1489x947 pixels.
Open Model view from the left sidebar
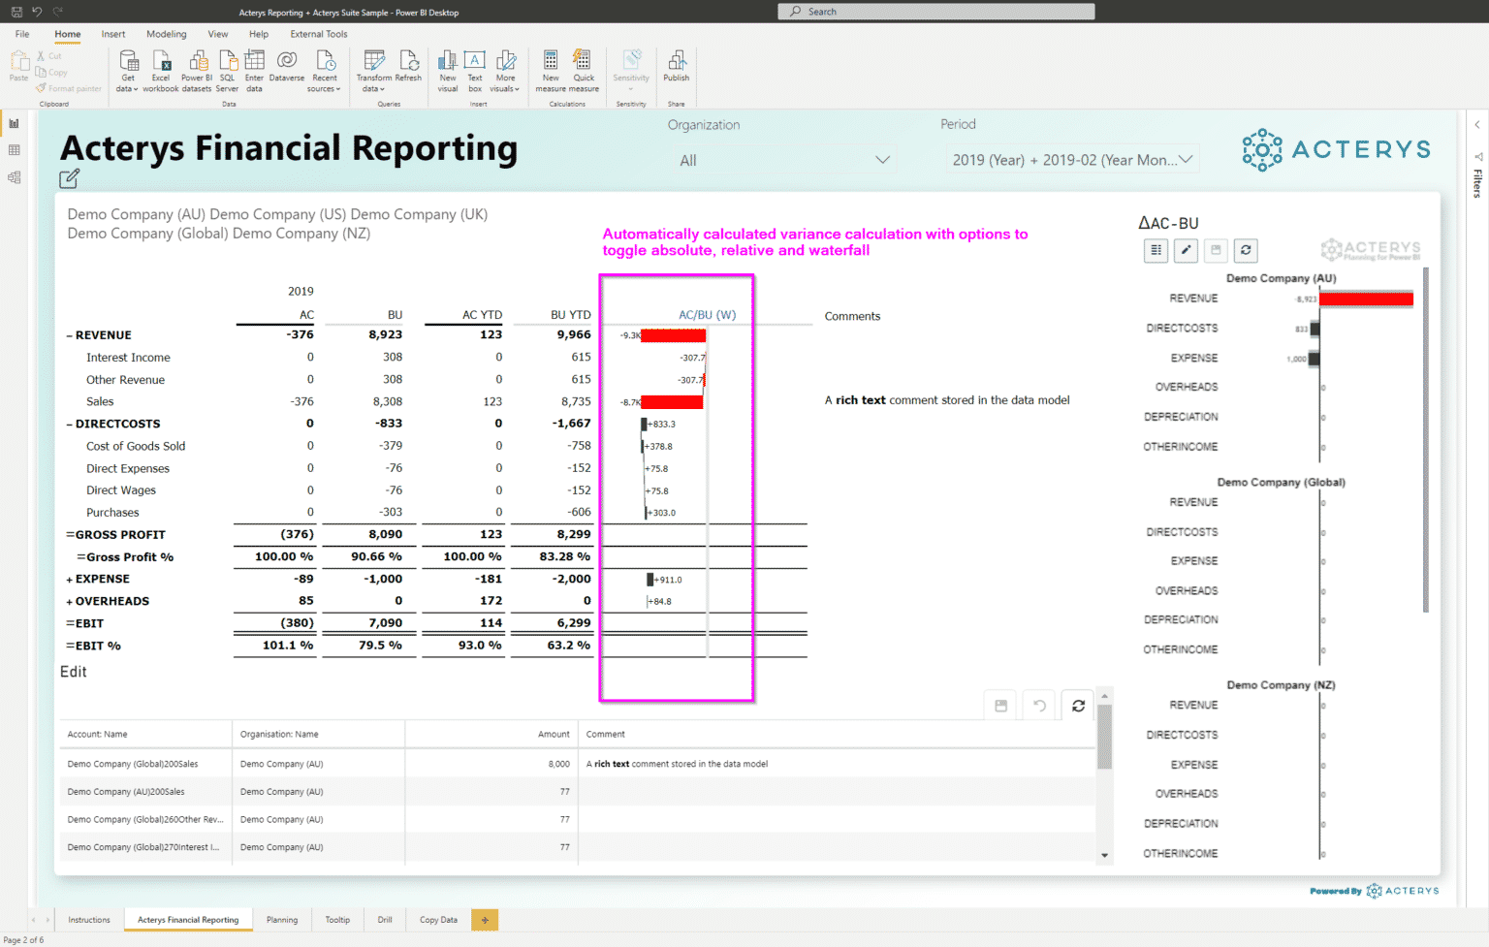click(x=14, y=177)
